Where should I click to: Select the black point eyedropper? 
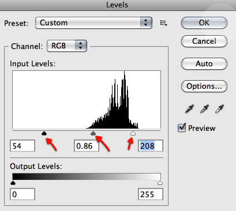point(189,109)
